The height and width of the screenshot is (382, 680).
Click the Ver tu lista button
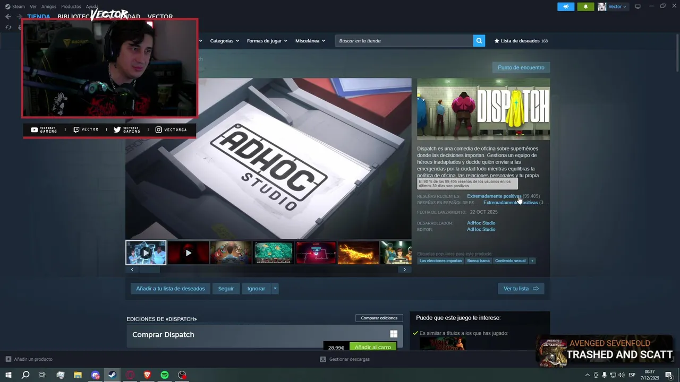[x=521, y=289]
